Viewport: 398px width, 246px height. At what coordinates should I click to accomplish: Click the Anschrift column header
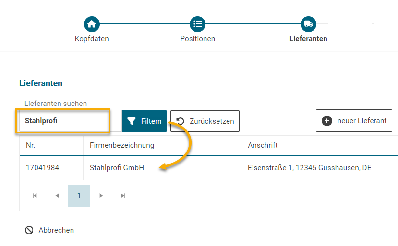pyautogui.click(x=263, y=145)
